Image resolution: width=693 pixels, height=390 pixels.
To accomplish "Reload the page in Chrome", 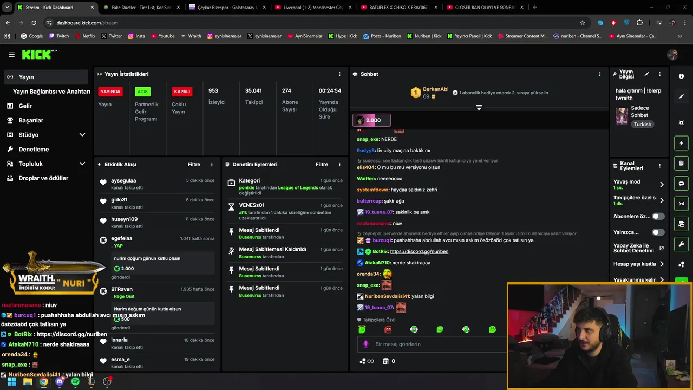I will pos(34,23).
